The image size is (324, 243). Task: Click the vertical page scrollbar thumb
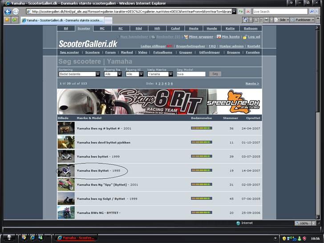[318, 71]
